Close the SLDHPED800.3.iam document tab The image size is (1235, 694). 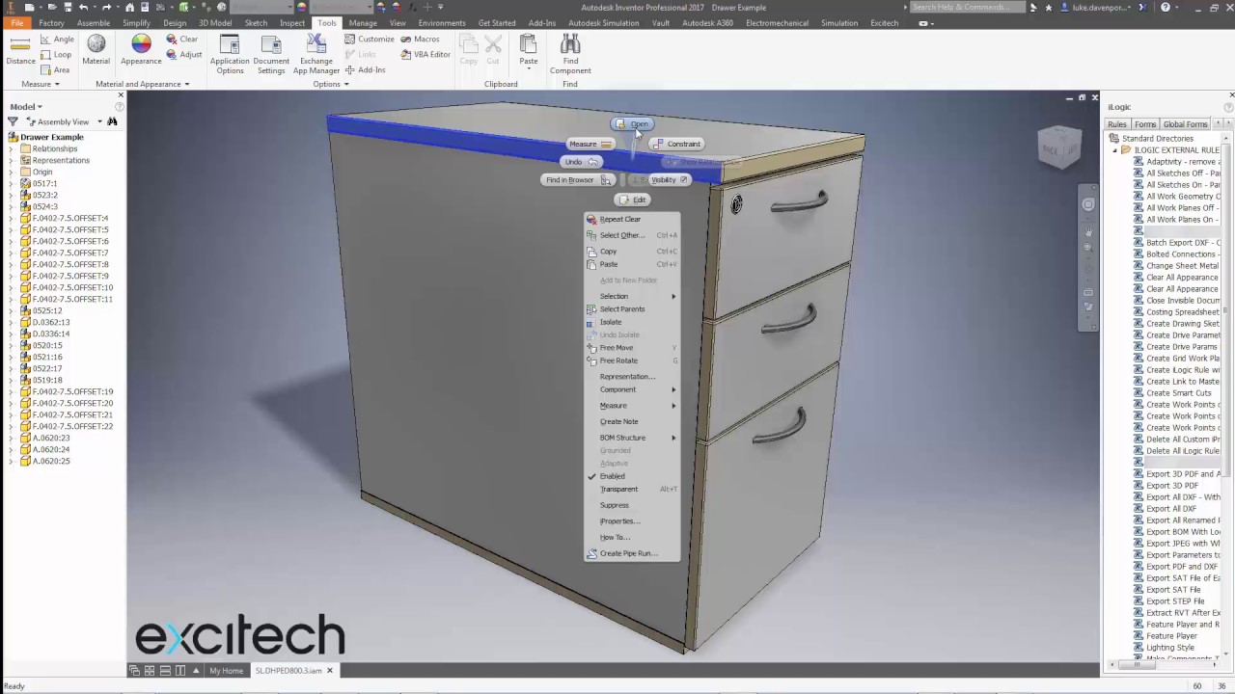point(330,671)
